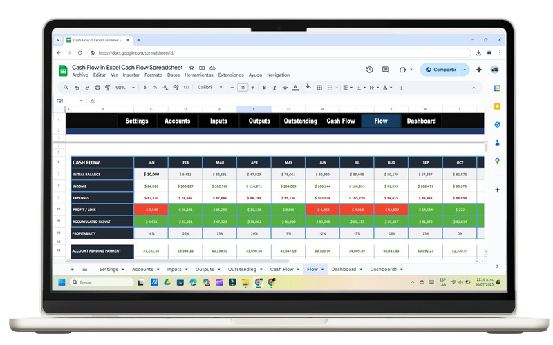Open Google Calendar in side panel
553x345 pixels.
[497, 88]
